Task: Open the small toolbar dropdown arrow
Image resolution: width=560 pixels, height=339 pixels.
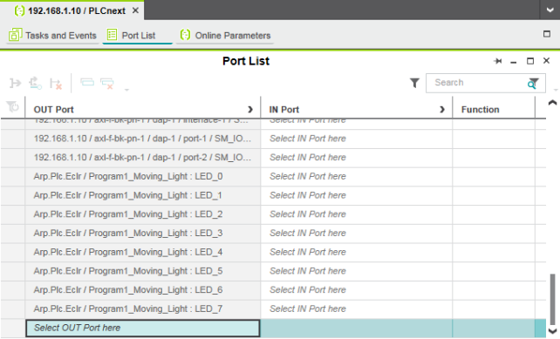Action: (x=126, y=90)
